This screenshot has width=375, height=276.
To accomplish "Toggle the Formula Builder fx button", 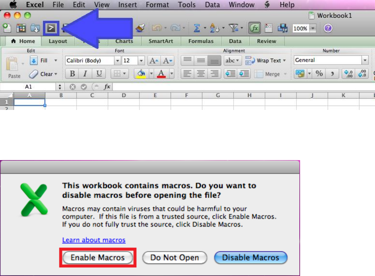I will (x=255, y=28).
